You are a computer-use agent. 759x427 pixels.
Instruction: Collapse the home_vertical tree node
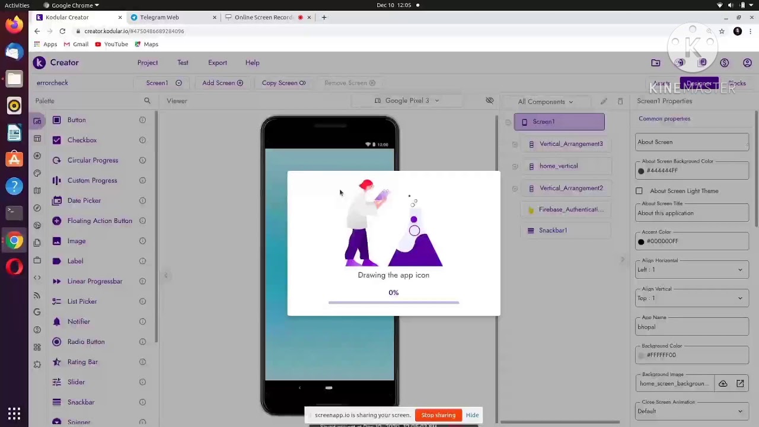point(515,166)
